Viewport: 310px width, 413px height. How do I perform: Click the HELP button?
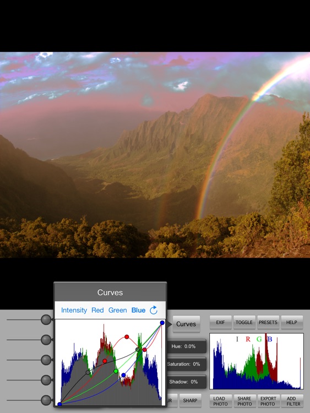coord(292,322)
